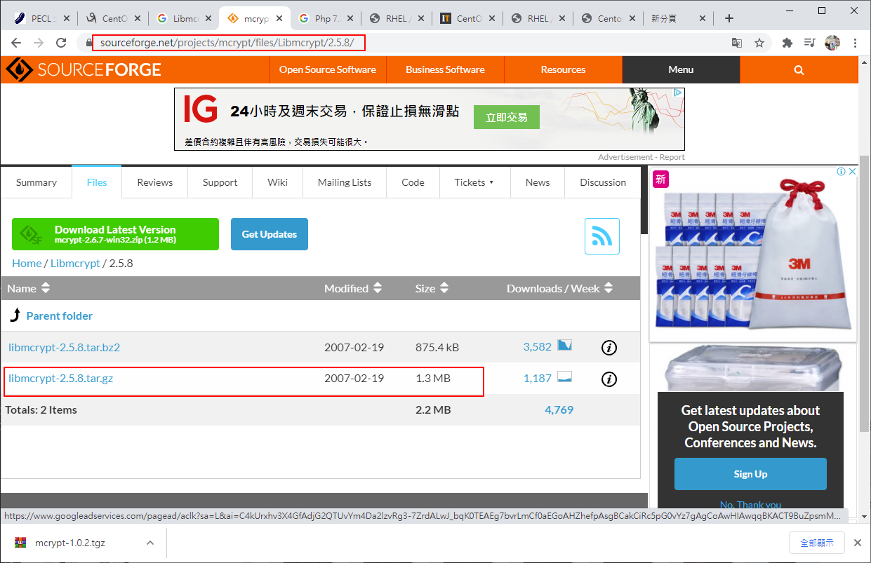The height and width of the screenshot is (563, 871).
Task: Open the extensions puzzle icon
Action: (x=787, y=43)
